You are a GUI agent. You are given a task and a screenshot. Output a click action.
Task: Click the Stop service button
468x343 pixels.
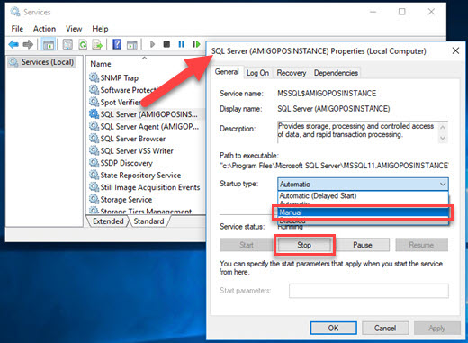tap(304, 245)
